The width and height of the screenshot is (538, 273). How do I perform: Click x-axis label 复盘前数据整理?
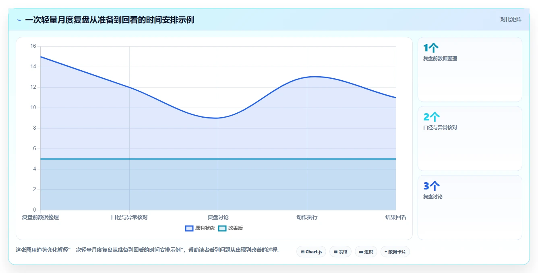[40, 217]
